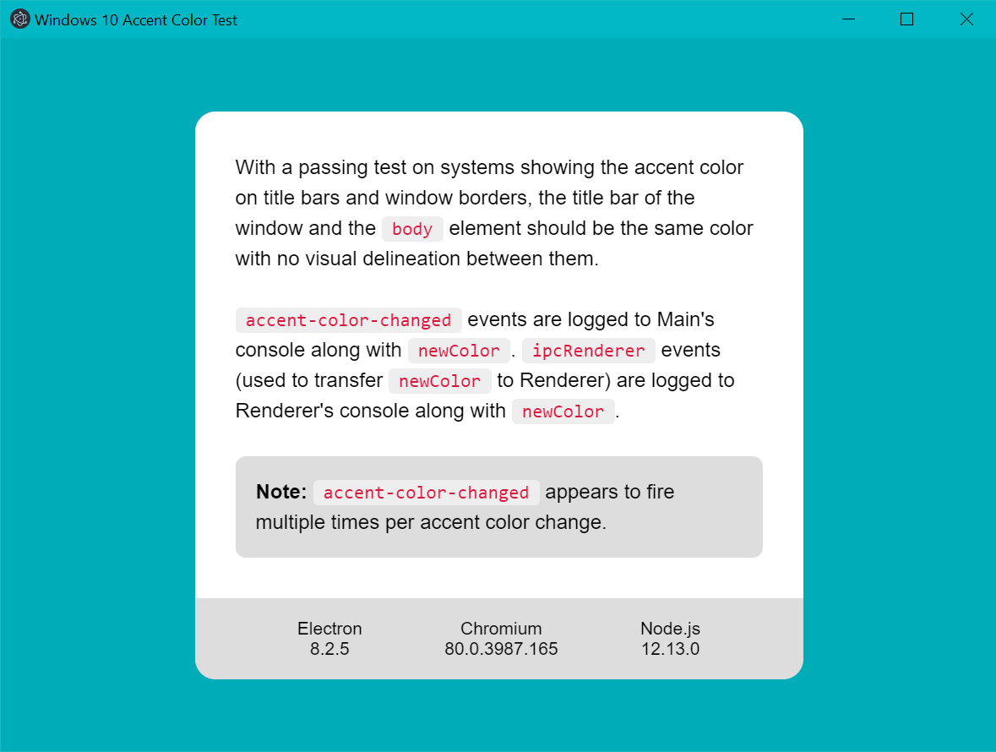
Task: Click 'newColor' code after 'console along with'
Action: click(x=459, y=351)
